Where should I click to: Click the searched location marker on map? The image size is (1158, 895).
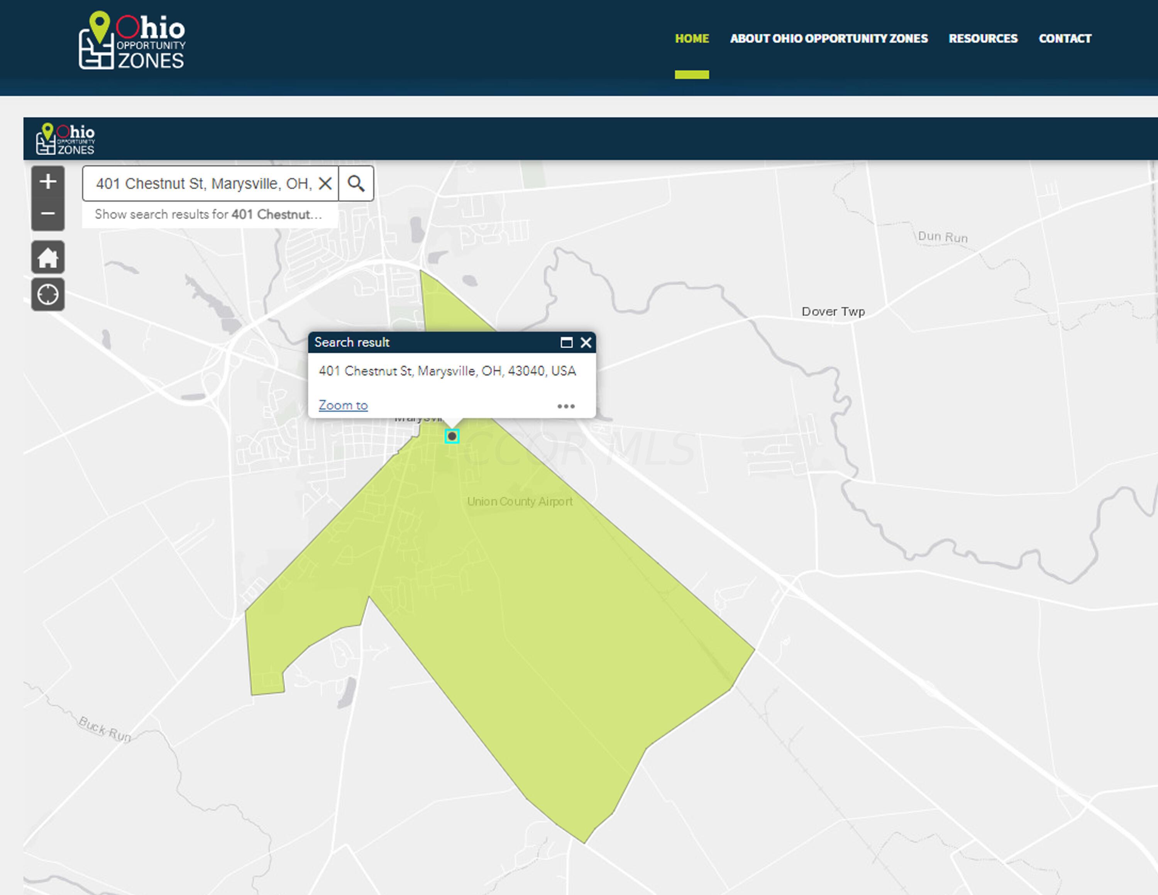(x=452, y=436)
